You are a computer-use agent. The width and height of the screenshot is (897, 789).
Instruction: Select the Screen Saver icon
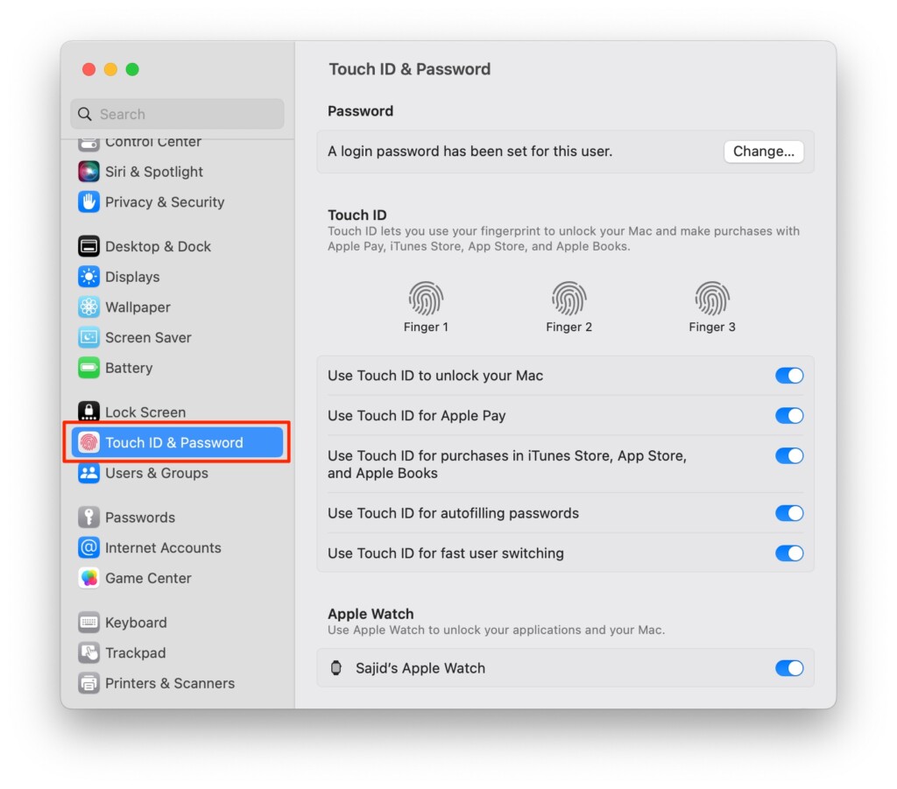click(88, 337)
